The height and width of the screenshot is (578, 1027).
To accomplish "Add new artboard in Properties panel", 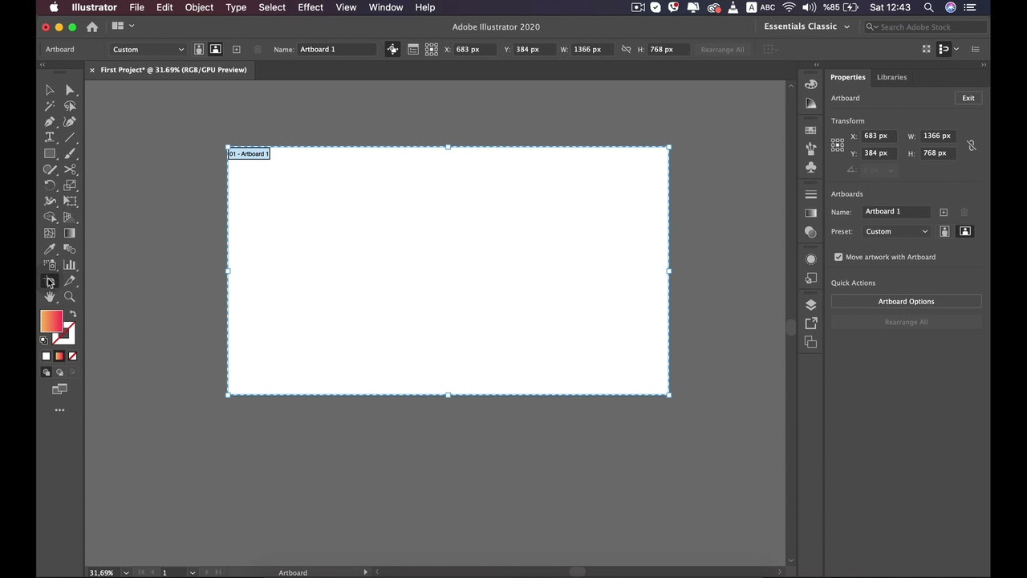I will coord(944,212).
